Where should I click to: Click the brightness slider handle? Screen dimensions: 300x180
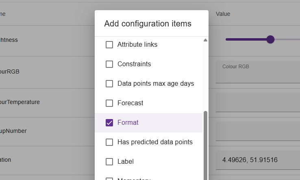[x=271, y=39]
